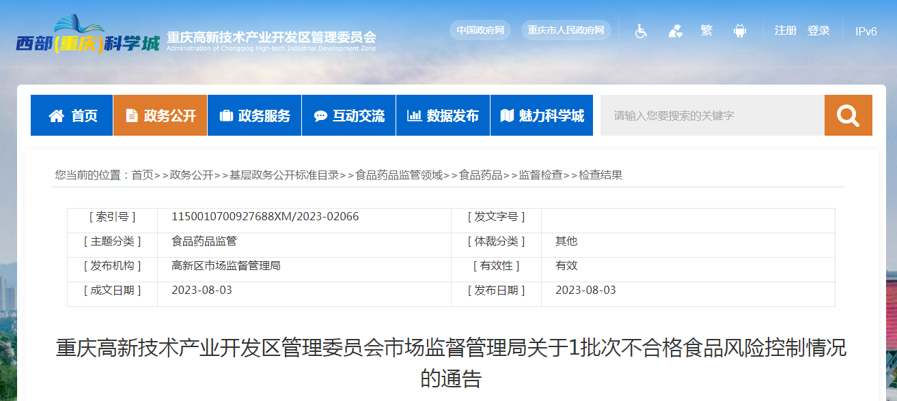
Task: Focus the keyword search input field
Action: click(713, 115)
